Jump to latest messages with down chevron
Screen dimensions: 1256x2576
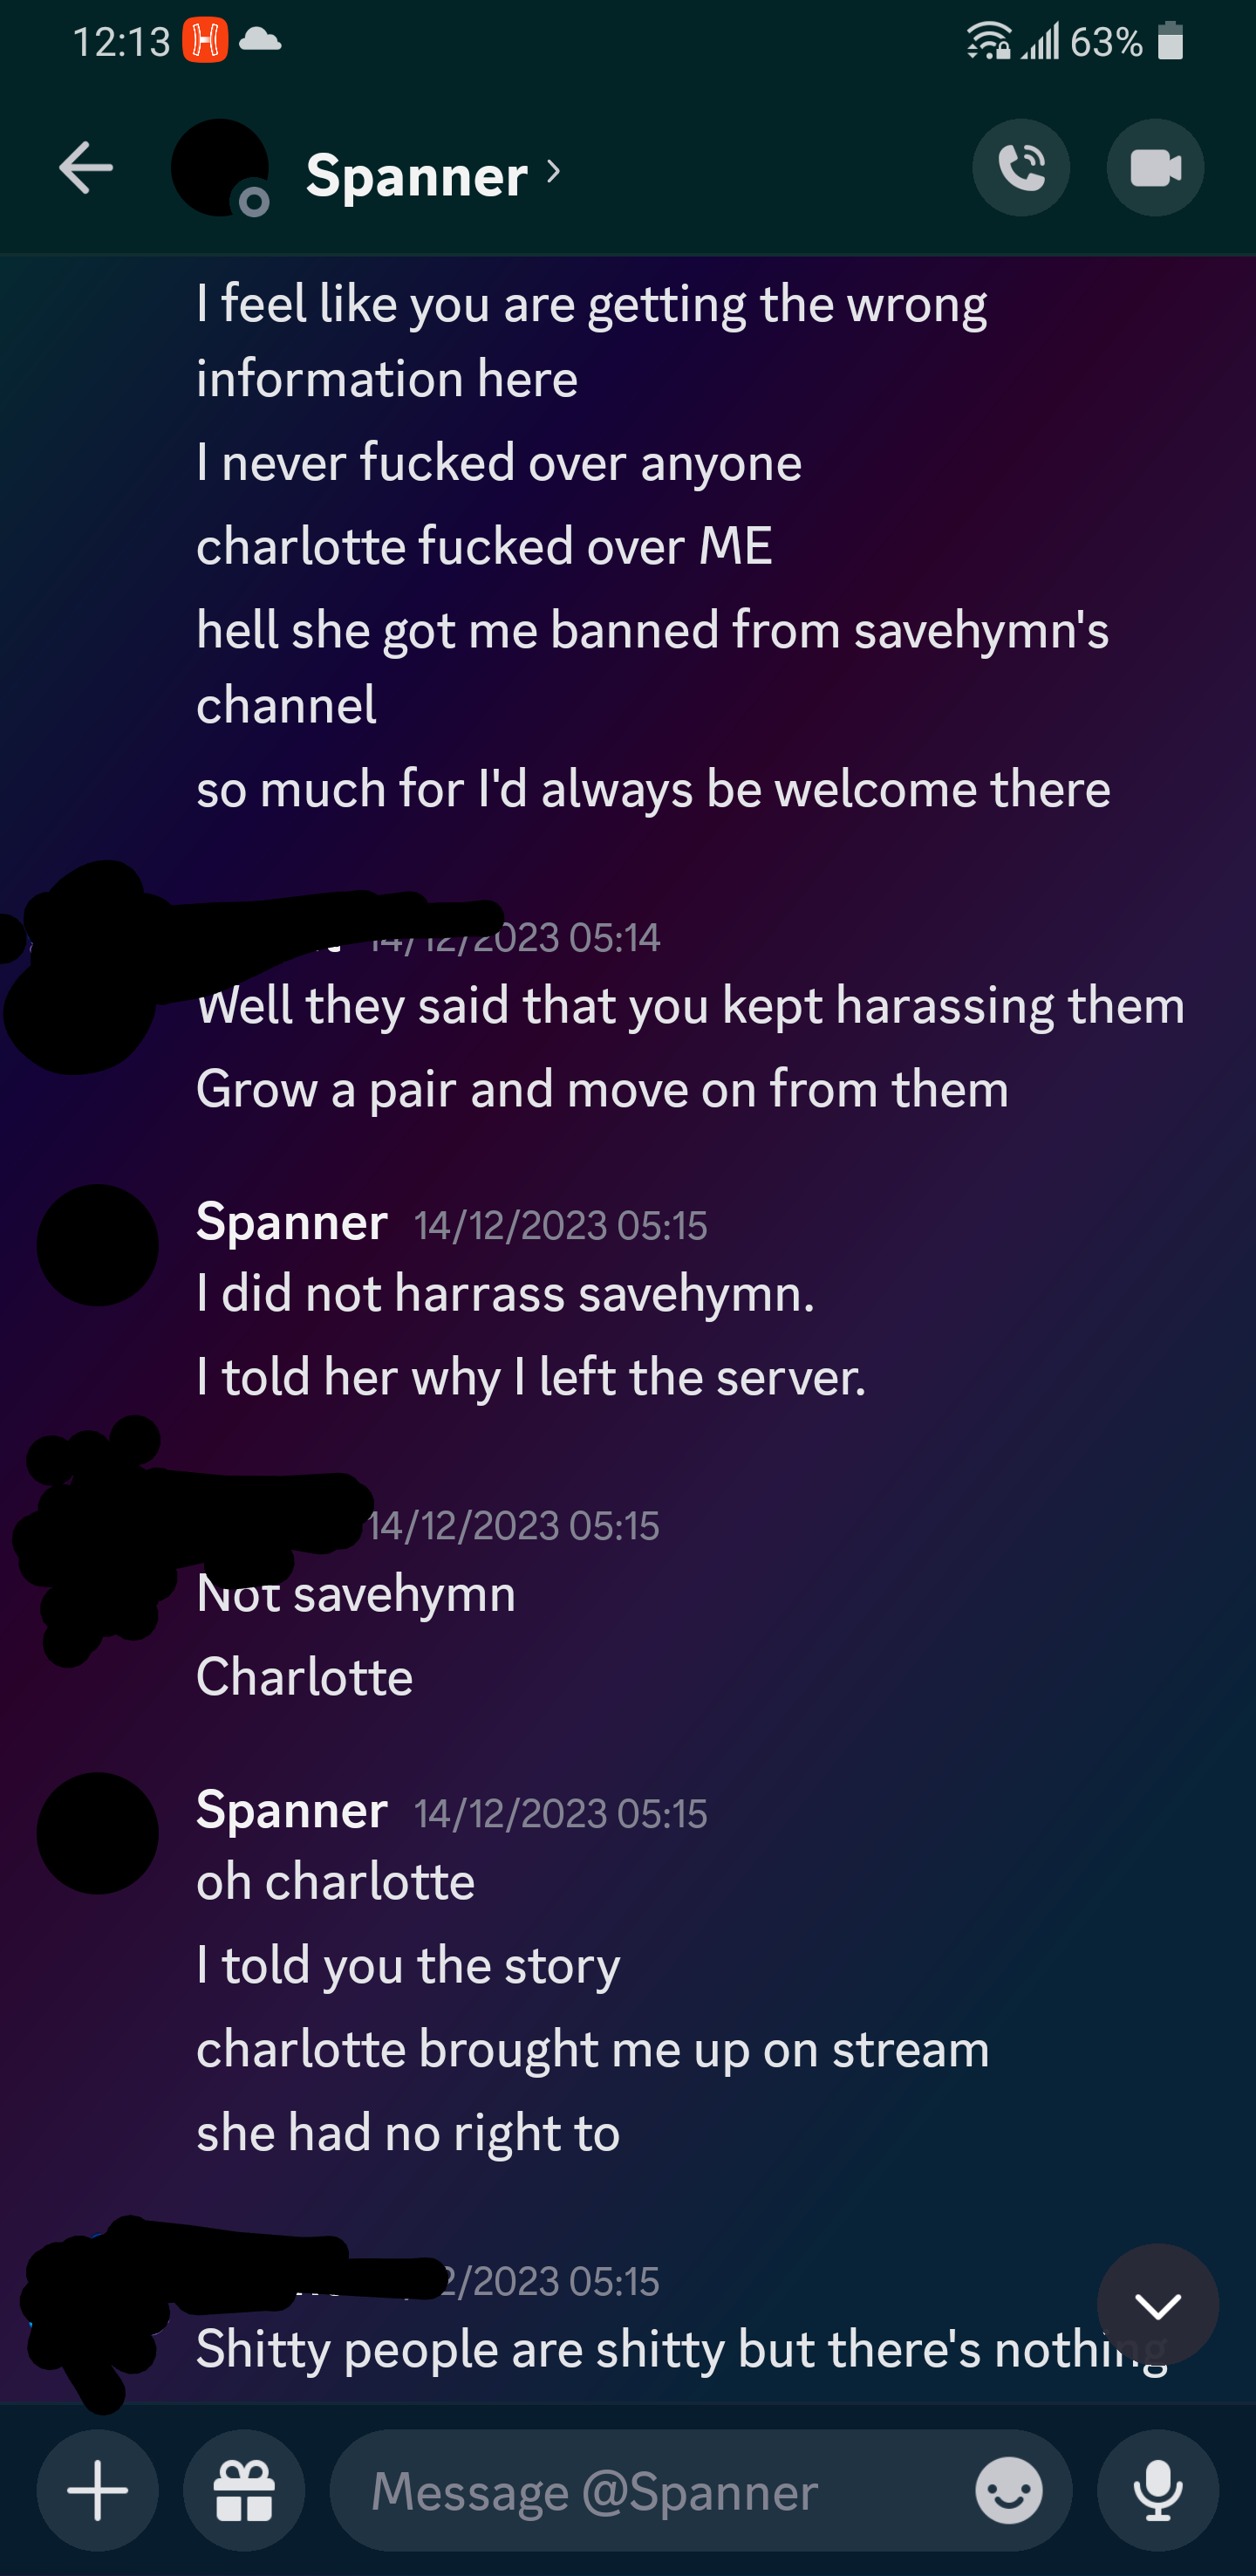[x=1158, y=2306]
